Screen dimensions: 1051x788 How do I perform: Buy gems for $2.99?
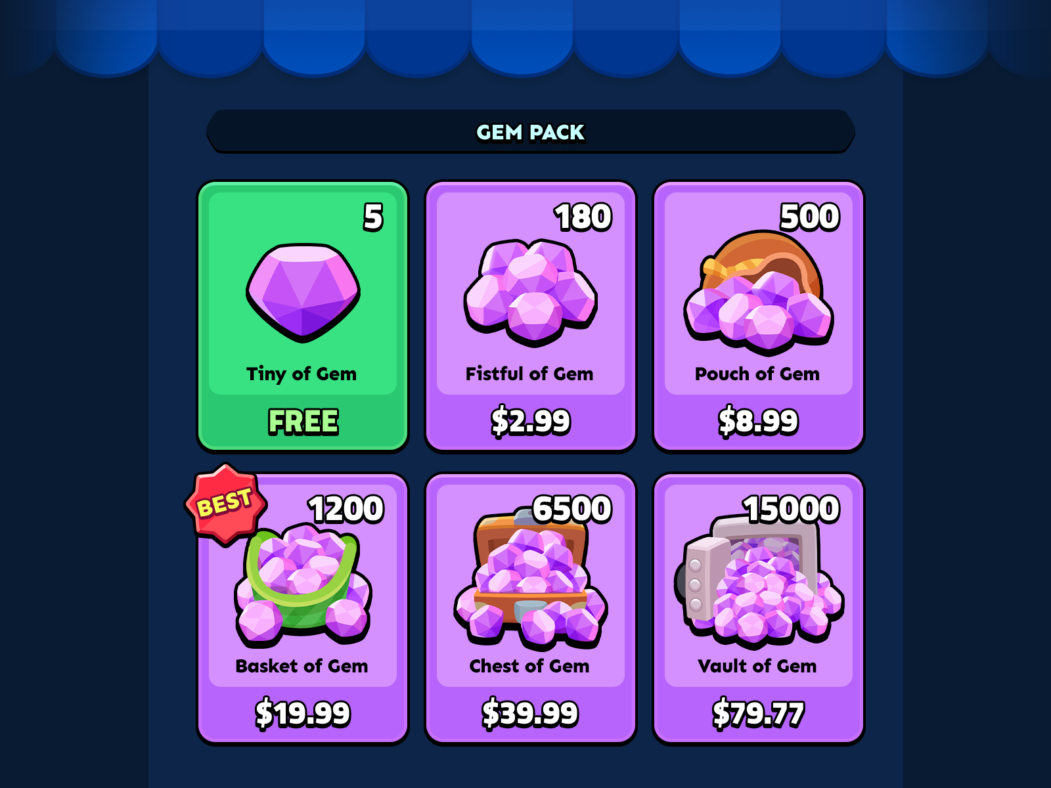pos(531,421)
